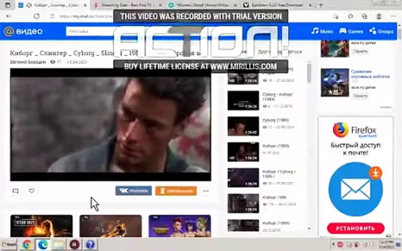The height and width of the screenshot is (251, 402).
Task: Open the help question mark taskbar icon
Action: 90,245
